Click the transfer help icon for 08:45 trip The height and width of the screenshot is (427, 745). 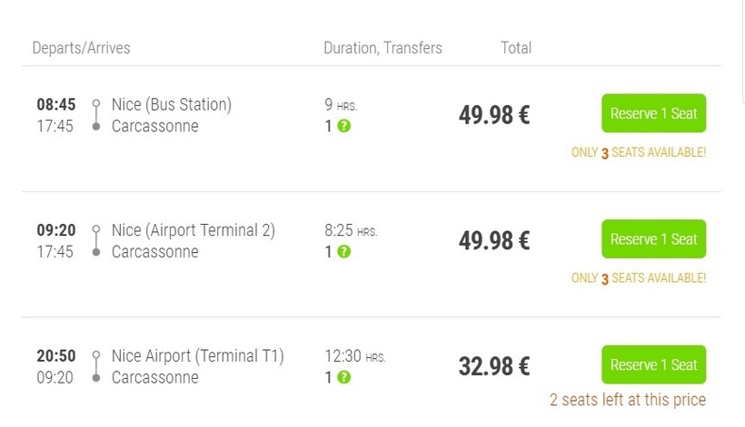tap(344, 126)
